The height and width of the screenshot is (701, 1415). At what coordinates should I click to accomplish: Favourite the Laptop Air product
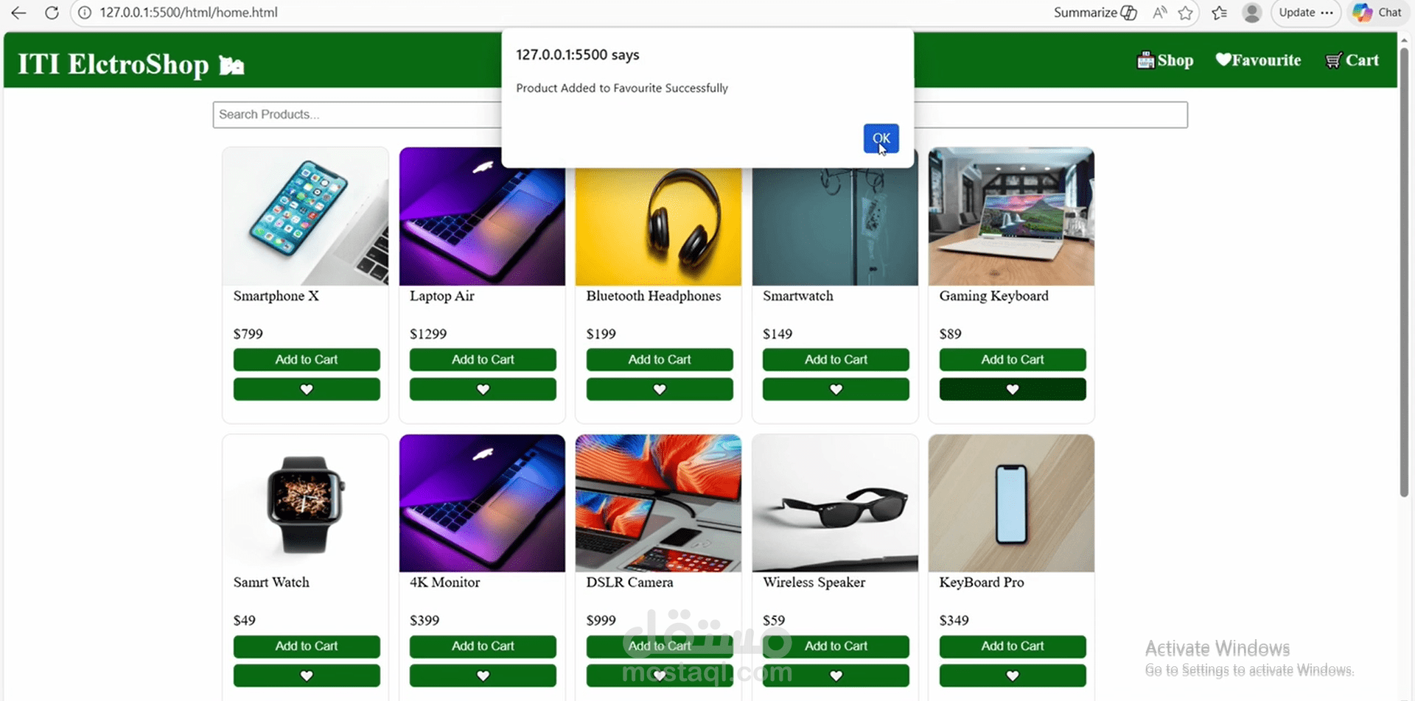click(x=483, y=389)
